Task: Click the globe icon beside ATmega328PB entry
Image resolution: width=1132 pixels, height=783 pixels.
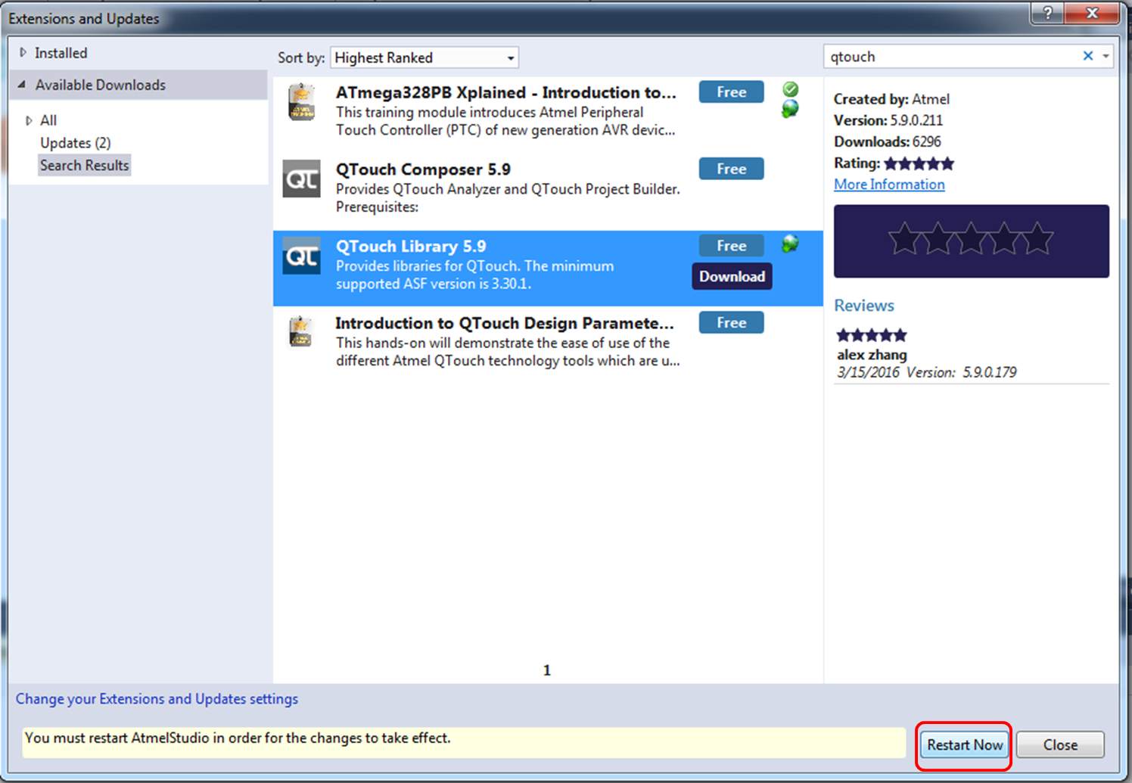Action: (x=790, y=110)
